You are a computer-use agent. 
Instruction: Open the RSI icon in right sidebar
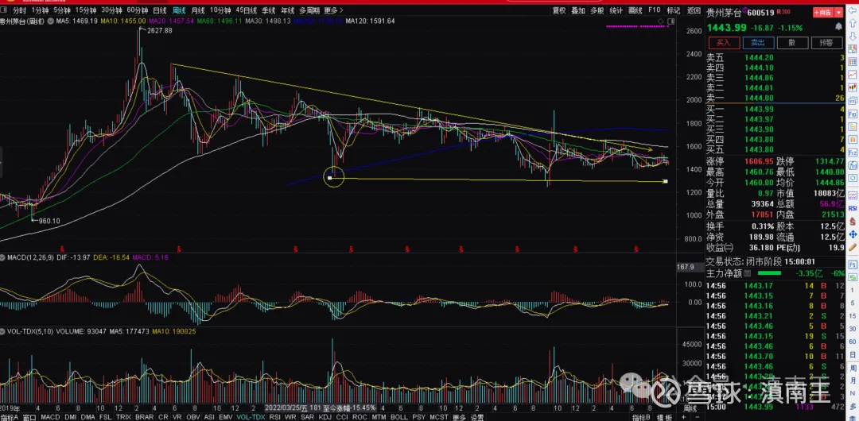pos(853,208)
